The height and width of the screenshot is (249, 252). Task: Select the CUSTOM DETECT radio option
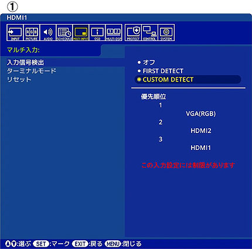pyautogui.click(x=188, y=80)
